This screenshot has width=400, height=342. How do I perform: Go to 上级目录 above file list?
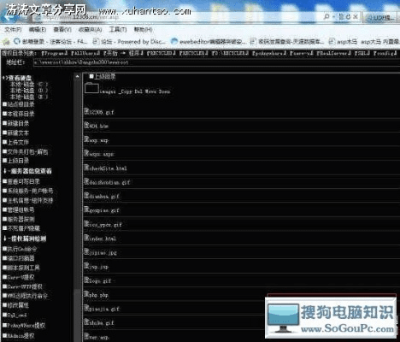[103, 76]
